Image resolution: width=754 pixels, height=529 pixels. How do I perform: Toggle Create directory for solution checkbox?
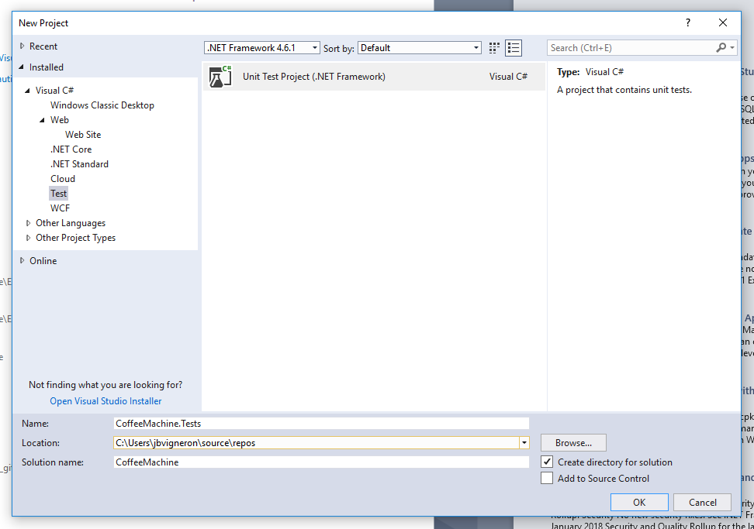(547, 462)
